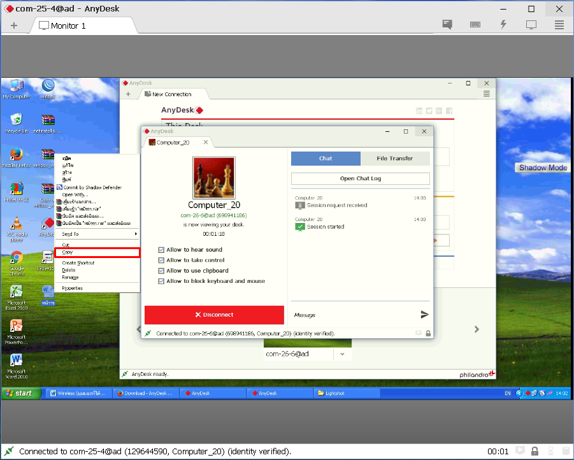This screenshot has width=574, height=460.
Task: Click the Shadow Mode label
Action: [543, 168]
